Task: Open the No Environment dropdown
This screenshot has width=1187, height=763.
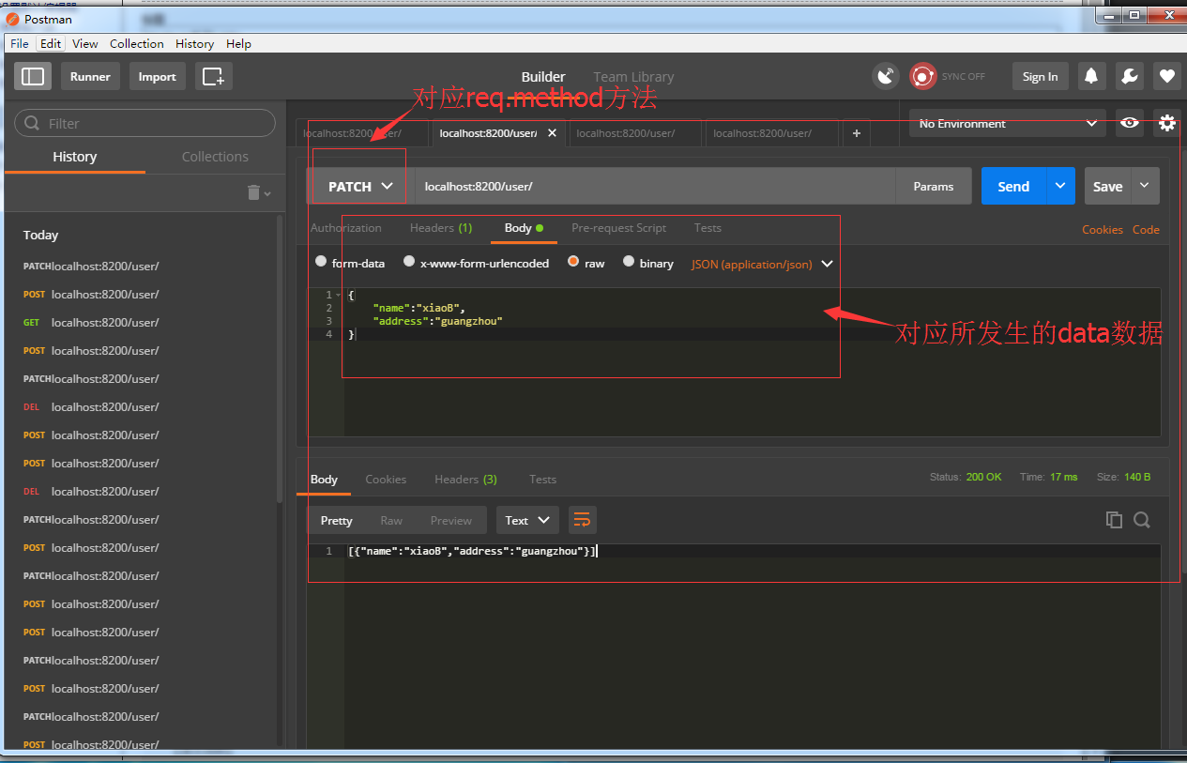Action: point(1008,123)
